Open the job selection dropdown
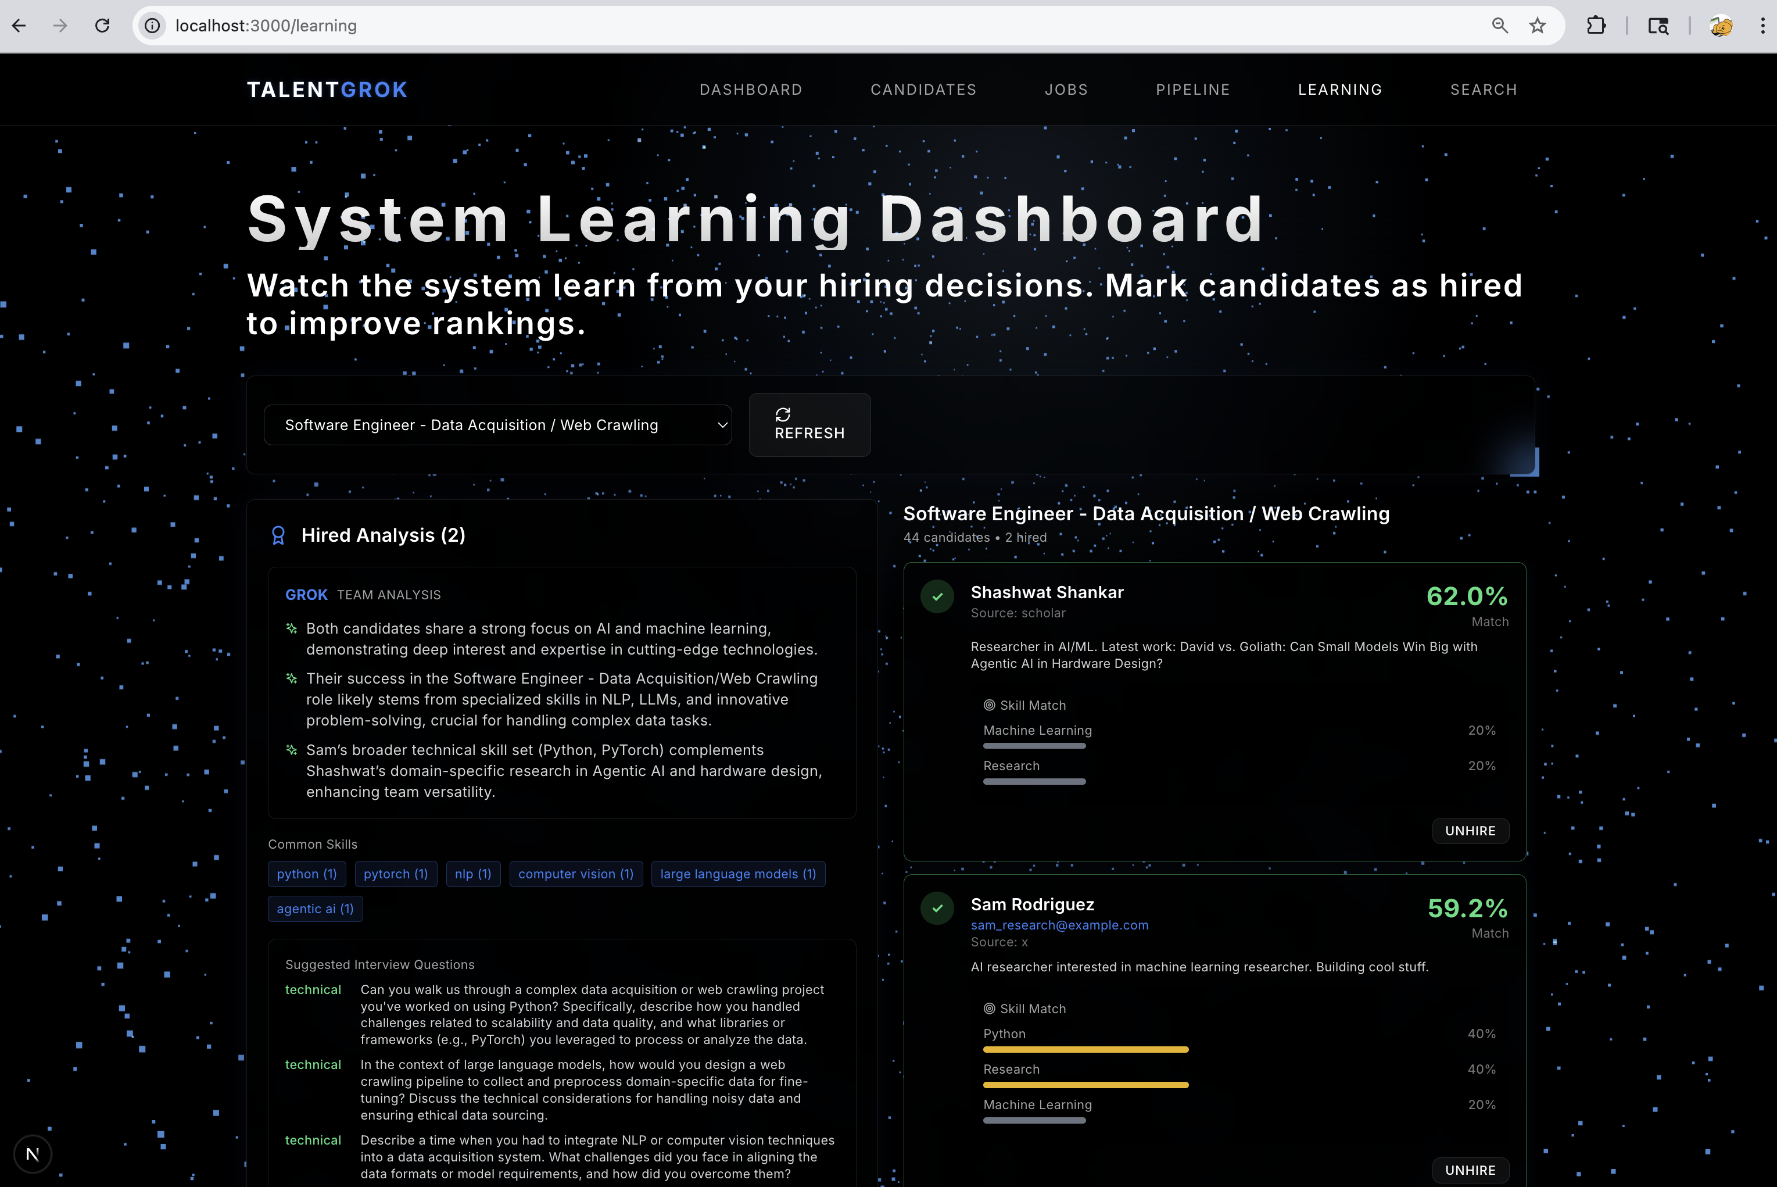 coord(497,425)
